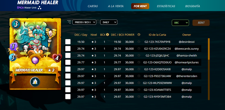Viewport: 225px width, 110px height.
Task: Go to the Biografía tab
Action: pyautogui.click(x=192, y=6)
